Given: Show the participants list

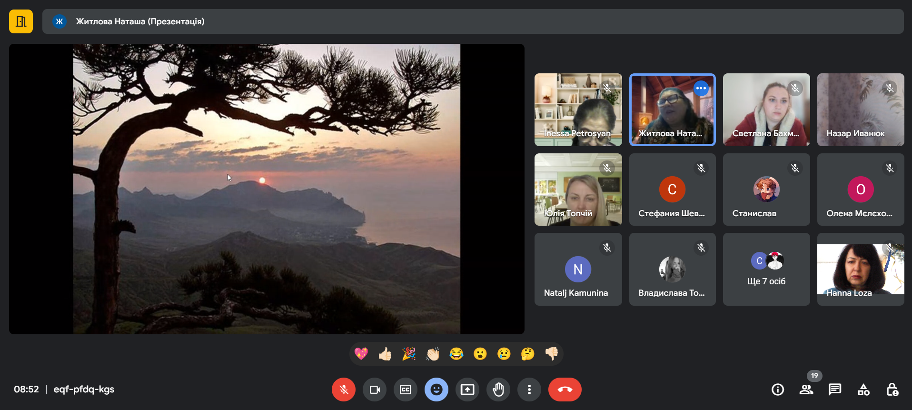Looking at the screenshot, I should (x=806, y=390).
